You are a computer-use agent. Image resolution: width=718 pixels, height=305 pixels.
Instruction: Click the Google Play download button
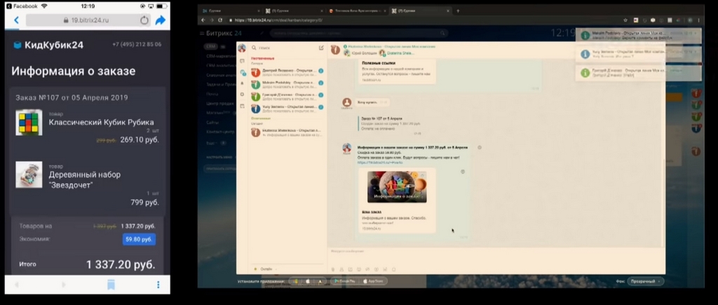click(x=344, y=281)
